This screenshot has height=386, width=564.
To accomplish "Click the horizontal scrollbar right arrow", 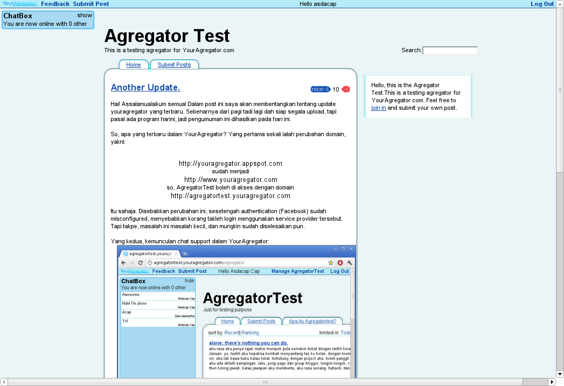I will (x=552, y=382).
